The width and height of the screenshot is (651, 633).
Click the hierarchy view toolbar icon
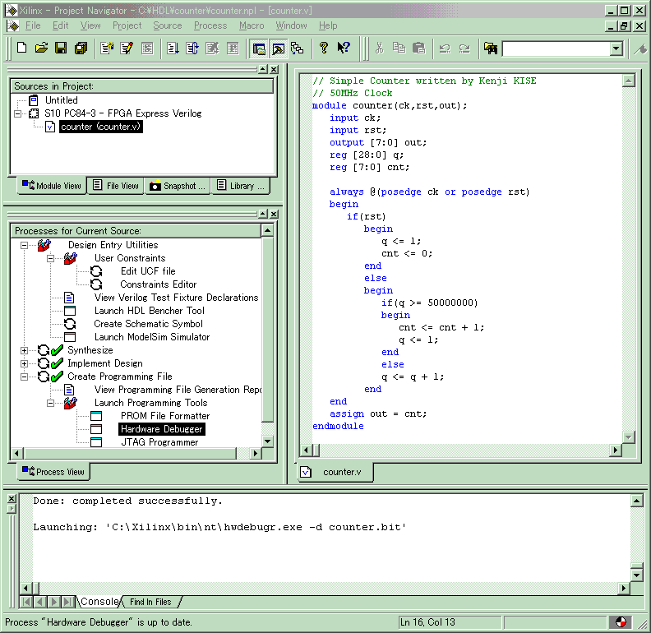298,49
